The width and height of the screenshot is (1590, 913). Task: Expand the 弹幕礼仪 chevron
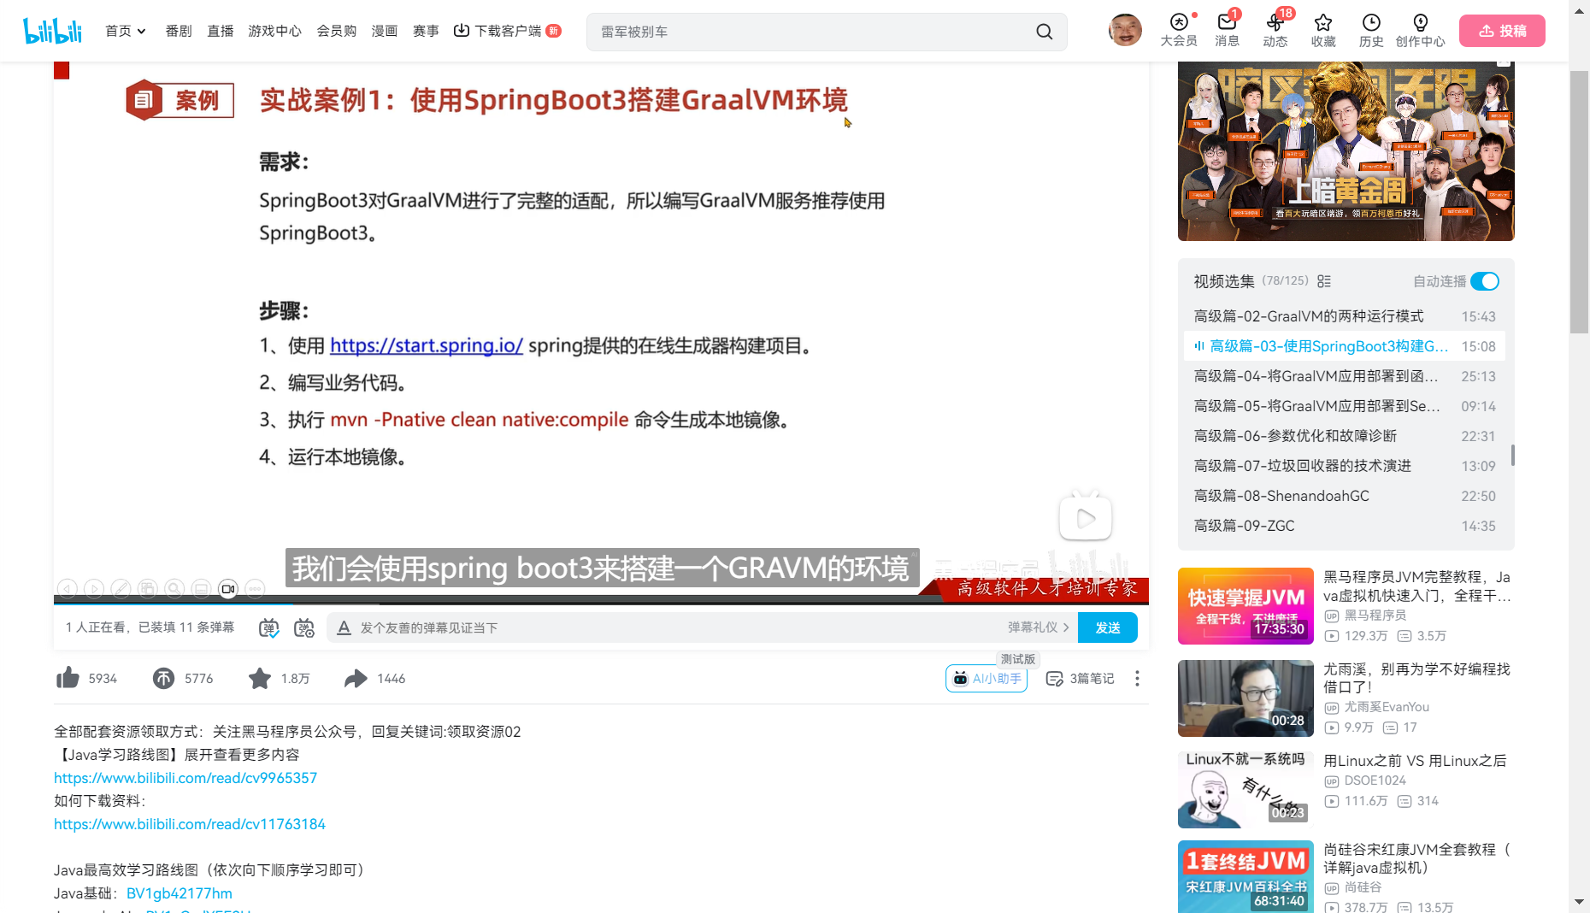point(1068,627)
